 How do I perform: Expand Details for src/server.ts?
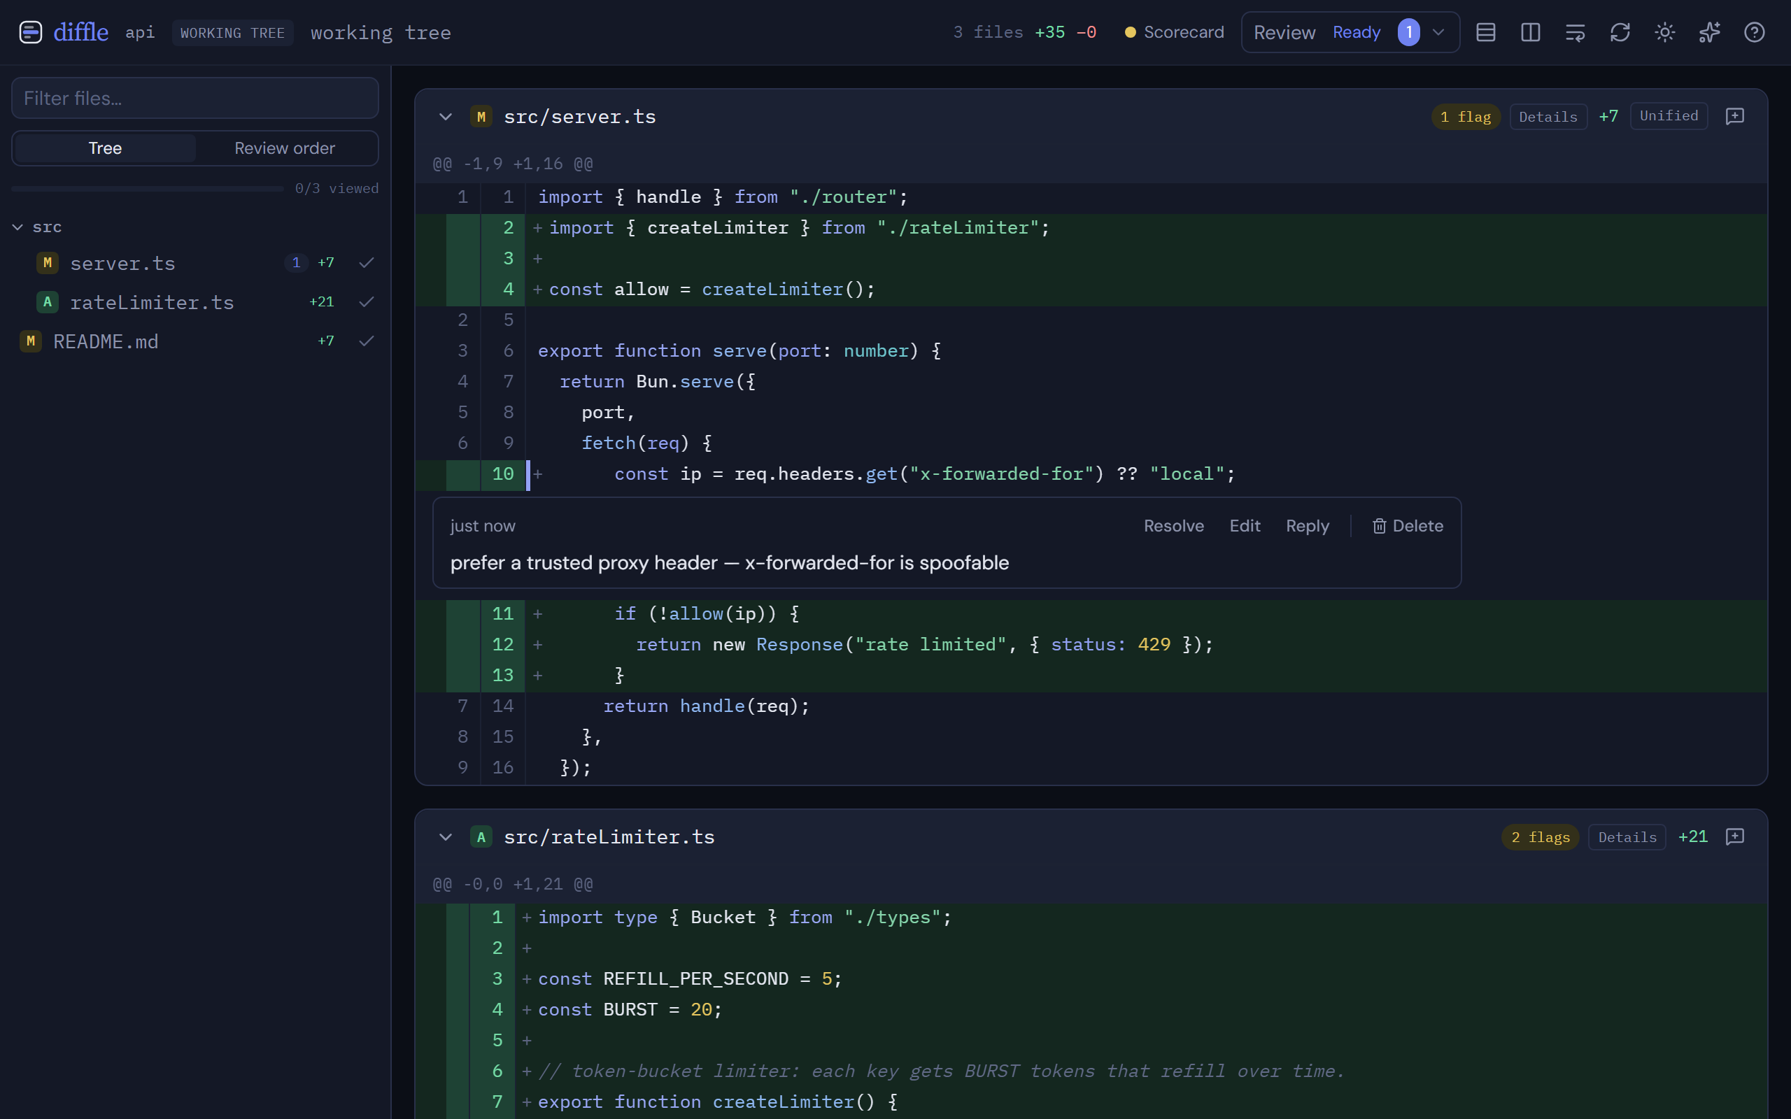pyautogui.click(x=1548, y=117)
